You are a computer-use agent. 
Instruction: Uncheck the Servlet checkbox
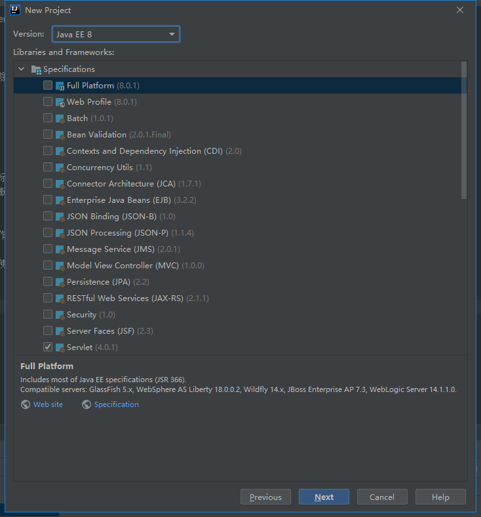pos(48,347)
